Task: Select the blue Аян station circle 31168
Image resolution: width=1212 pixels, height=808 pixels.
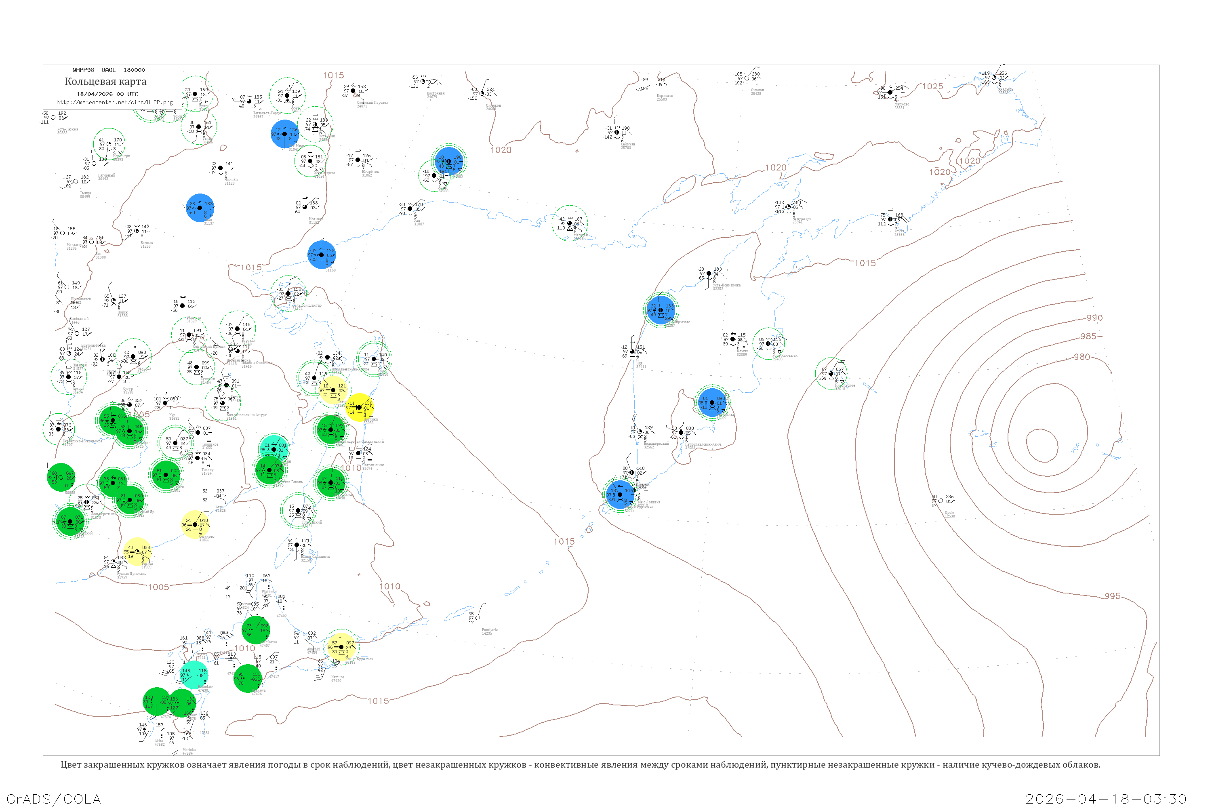Action: click(x=322, y=255)
